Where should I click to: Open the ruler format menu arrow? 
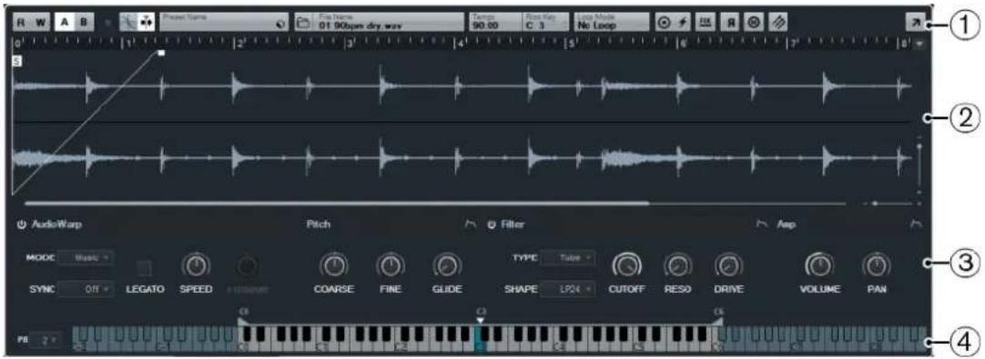tap(919, 45)
